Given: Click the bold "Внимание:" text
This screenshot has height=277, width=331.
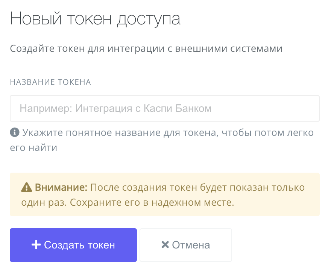Looking at the screenshot, I should [61, 187].
